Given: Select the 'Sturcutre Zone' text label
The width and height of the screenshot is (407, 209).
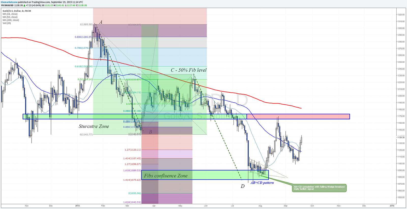Looking at the screenshot, I should click(x=94, y=126).
